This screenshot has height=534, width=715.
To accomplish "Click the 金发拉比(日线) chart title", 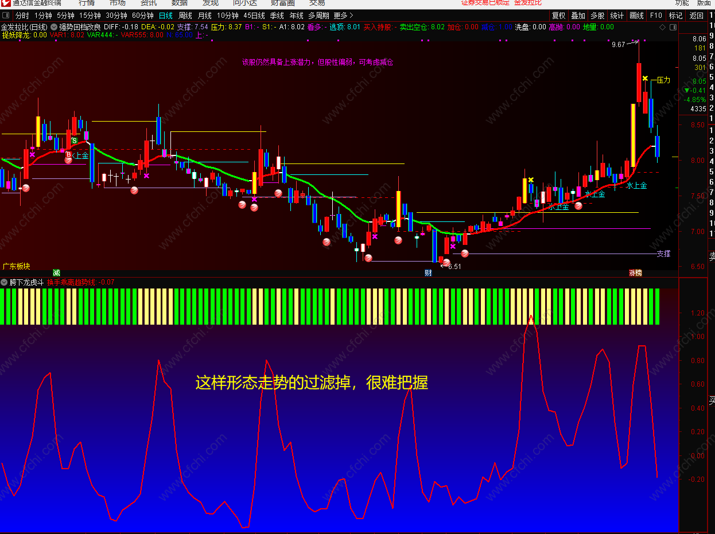I will click(x=25, y=26).
